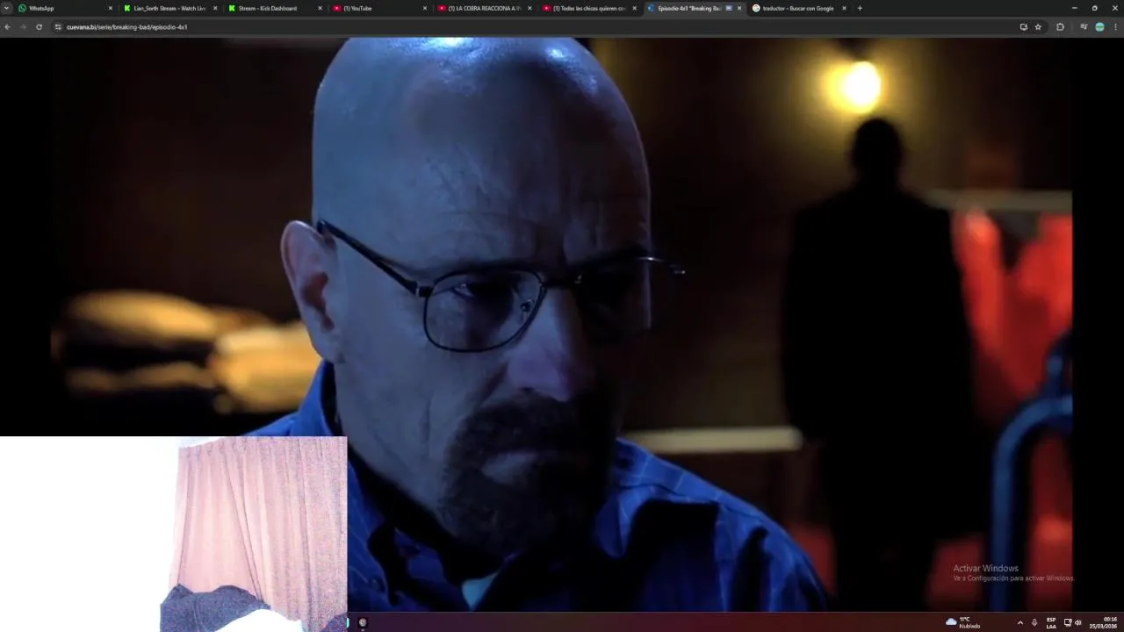Open the tab search dropdown arrow
This screenshot has height=632, width=1124.
[6, 8]
